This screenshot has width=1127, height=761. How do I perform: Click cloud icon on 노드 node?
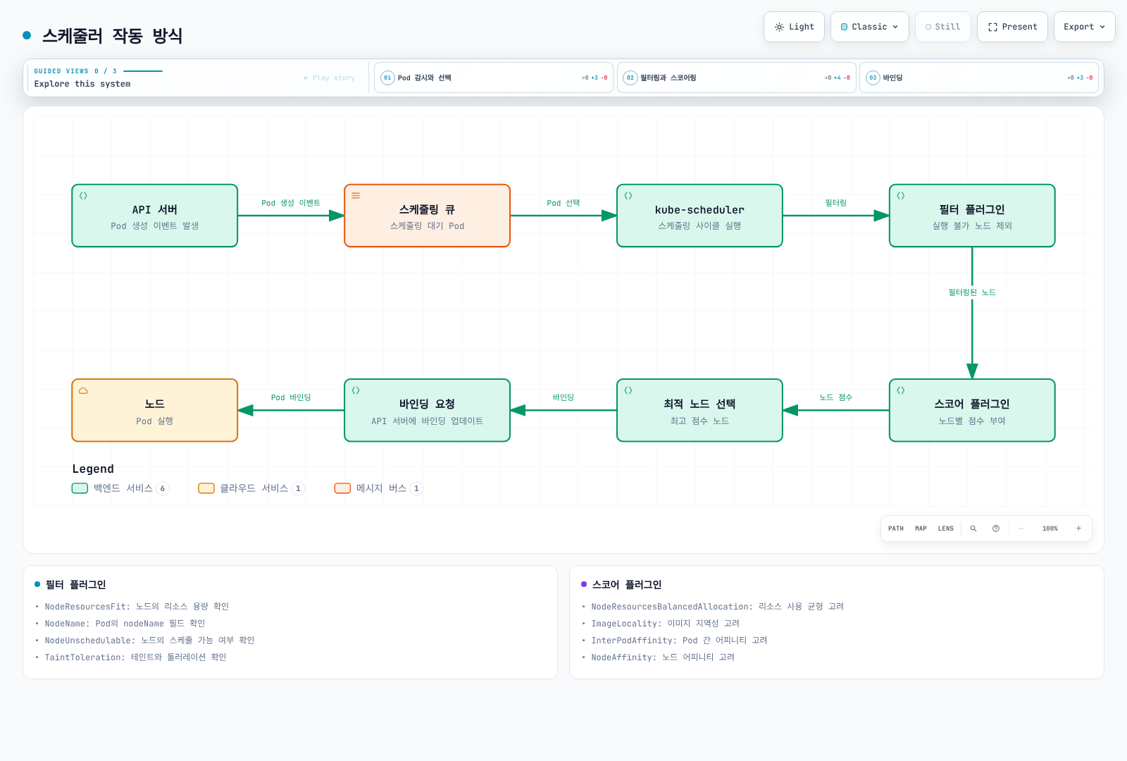coord(83,390)
